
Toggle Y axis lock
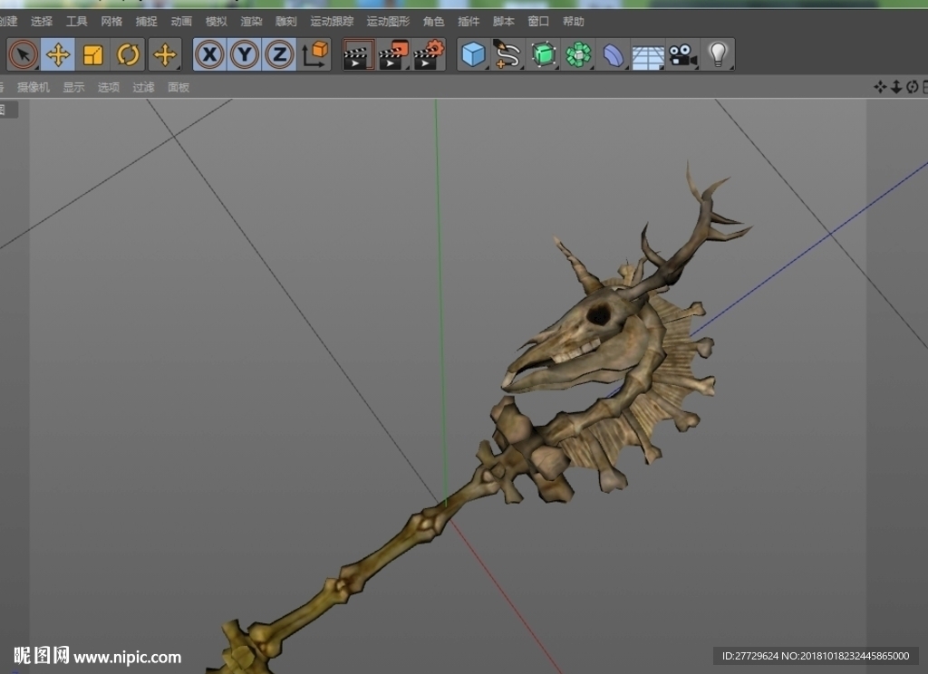pos(245,54)
